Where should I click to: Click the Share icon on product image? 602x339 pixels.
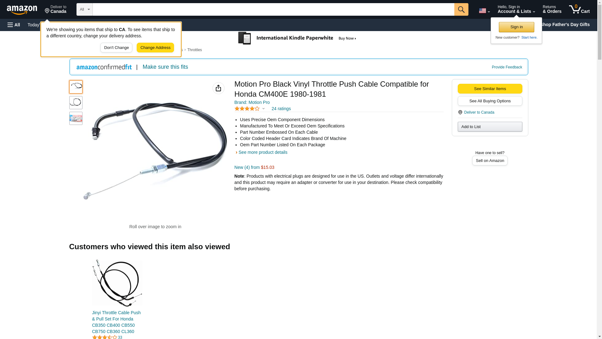(x=219, y=88)
